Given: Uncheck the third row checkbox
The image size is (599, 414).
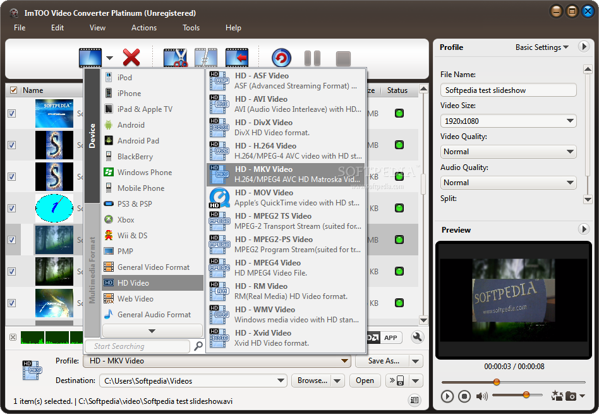Looking at the screenshot, I should 12,176.
